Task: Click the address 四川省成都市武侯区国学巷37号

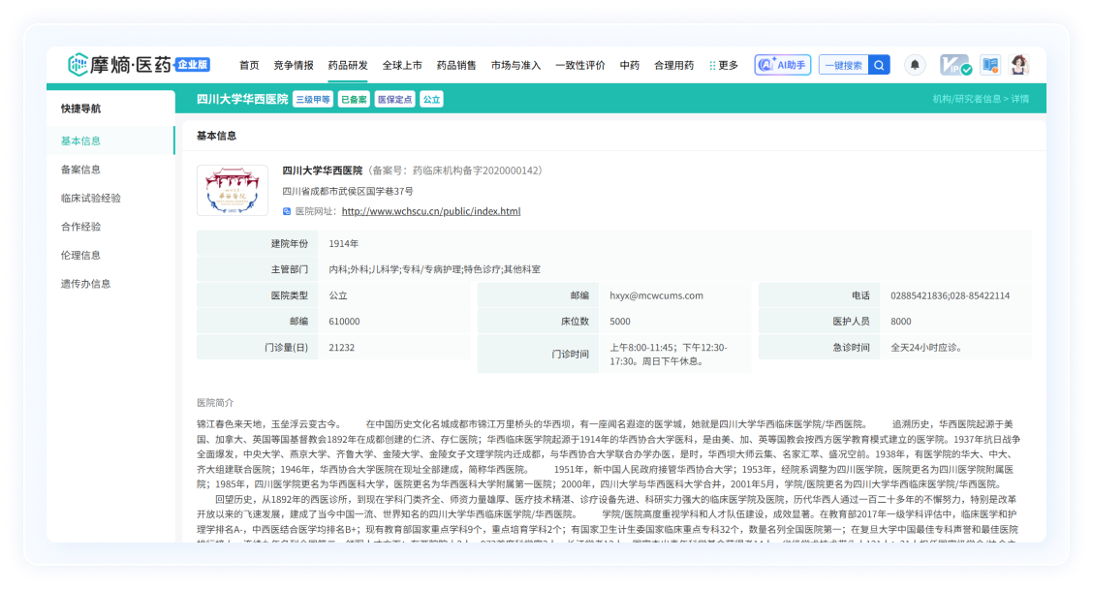Action: click(x=347, y=191)
